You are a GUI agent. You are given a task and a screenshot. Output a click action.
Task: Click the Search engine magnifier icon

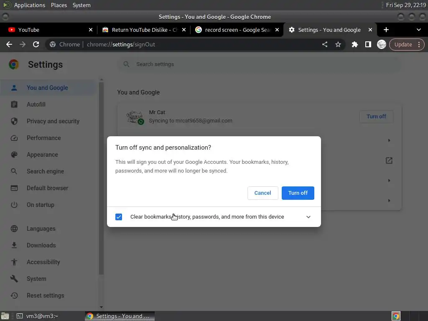coord(14,171)
